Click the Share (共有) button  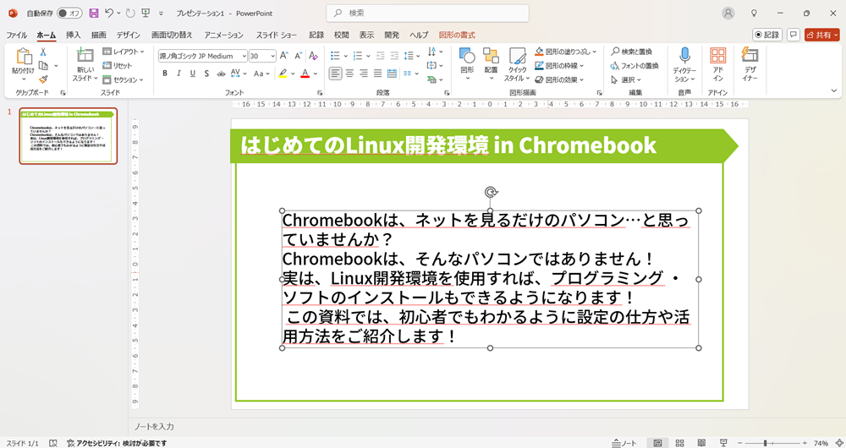821,35
